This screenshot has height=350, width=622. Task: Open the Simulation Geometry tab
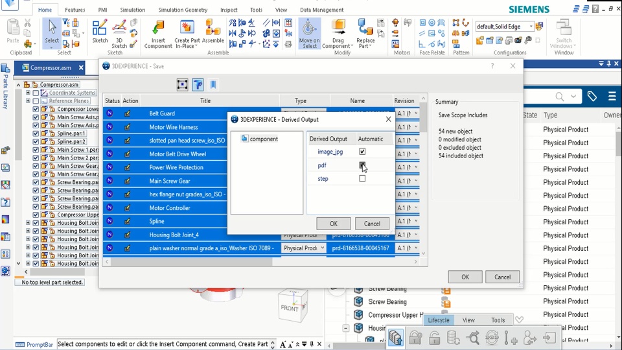tap(183, 10)
